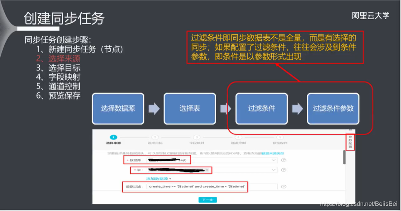The image size is (401, 211).
Task: Switch to the 预览保存 step tab
Action: pyautogui.click(x=280, y=143)
